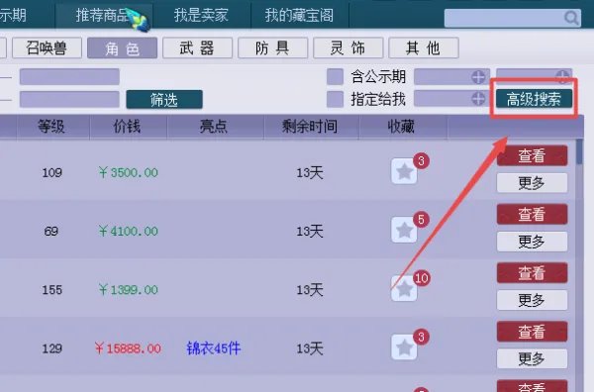Click 查看 for the level 155 listing
594x392 pixels.
pos(532,273)
